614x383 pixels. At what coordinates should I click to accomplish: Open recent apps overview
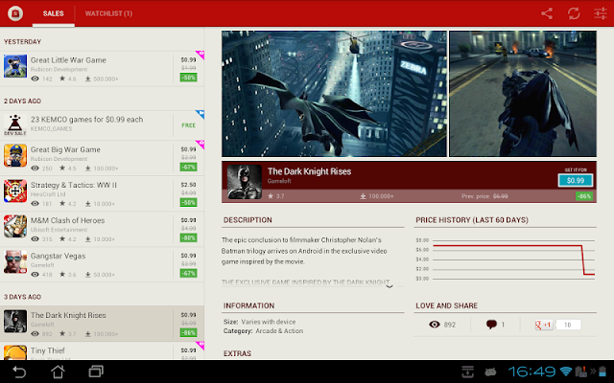96,372
